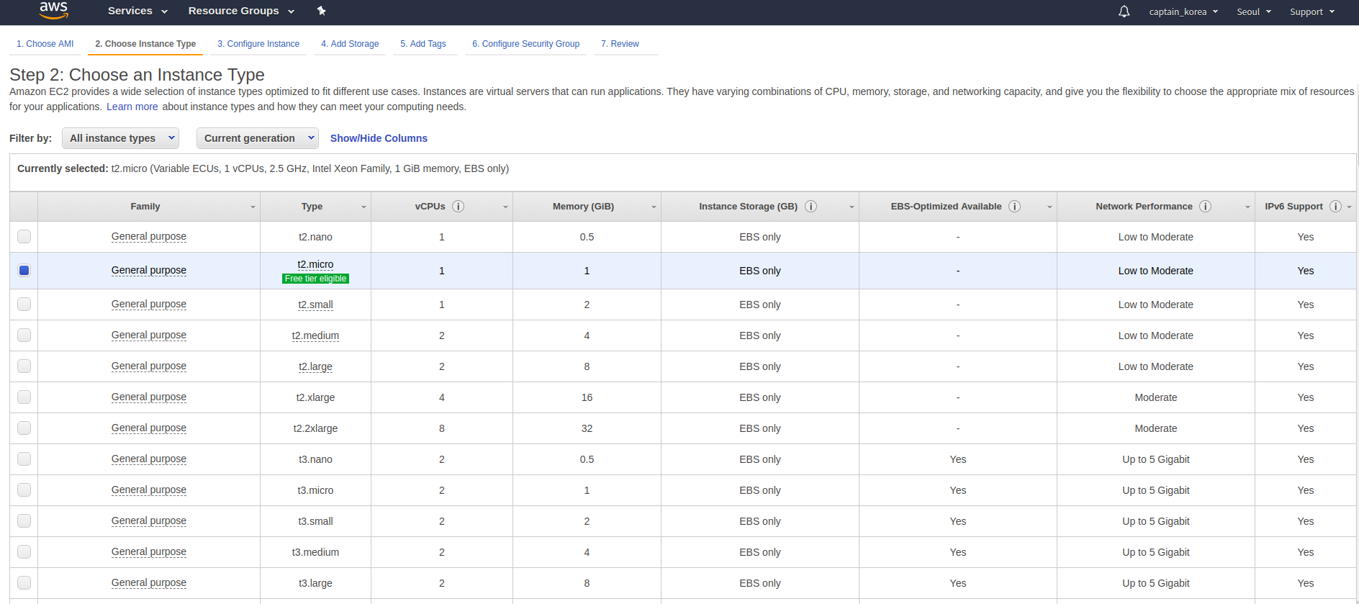The width and height of the screenshot is (1359, 604).
Task: Click memory value 32 for t2.2xlarge
Action: click(587, 428)
